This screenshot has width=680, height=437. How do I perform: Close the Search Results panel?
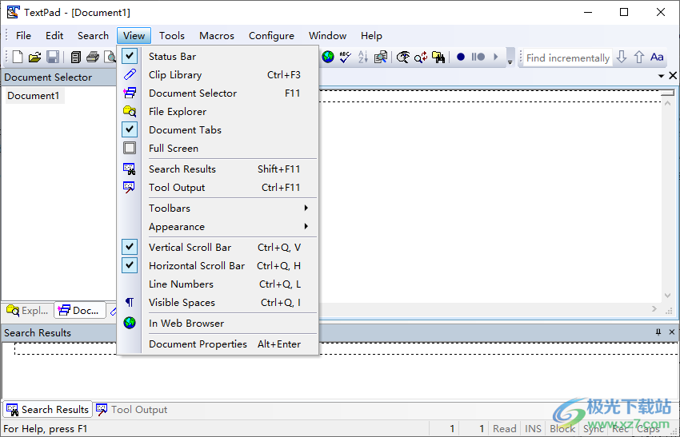point(672,332)
